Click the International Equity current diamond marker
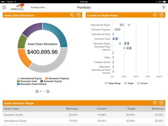Viewport: 168px width, 126px height. (129, 25)
